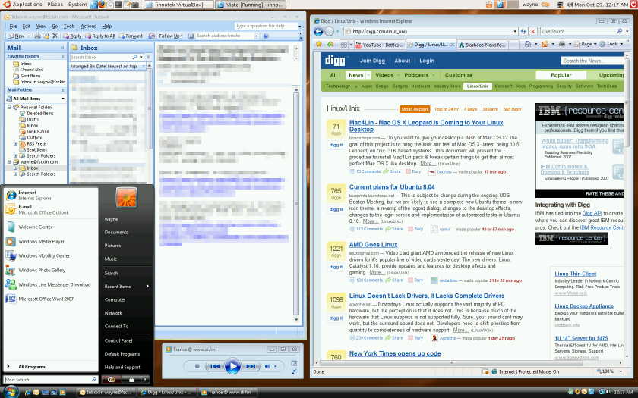Click the Home icon in IE command bar
The image size is (638, 398).
tap(528, 44)
